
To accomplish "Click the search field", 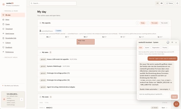I will (x=53, y=3).
